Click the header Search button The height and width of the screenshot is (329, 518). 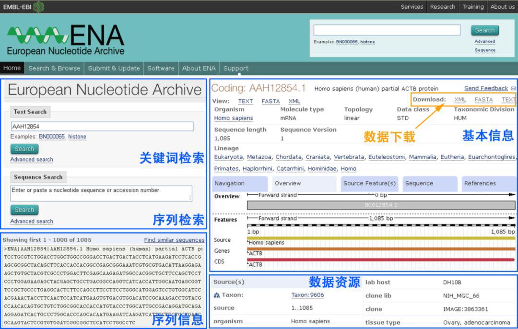(x=484, y=30)
